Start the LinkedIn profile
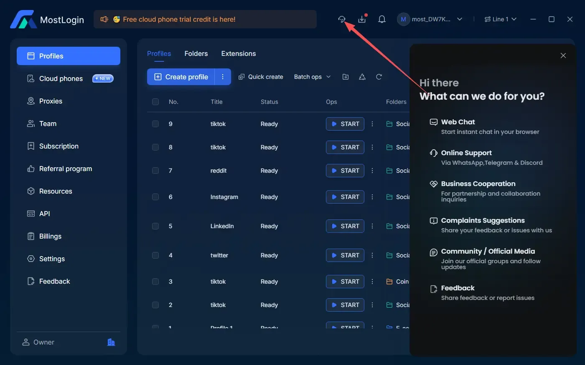This screenshot has width=585, height=365. pyautogui.click(x=345, y=226)
